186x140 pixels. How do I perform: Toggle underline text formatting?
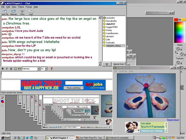point(11,69)
